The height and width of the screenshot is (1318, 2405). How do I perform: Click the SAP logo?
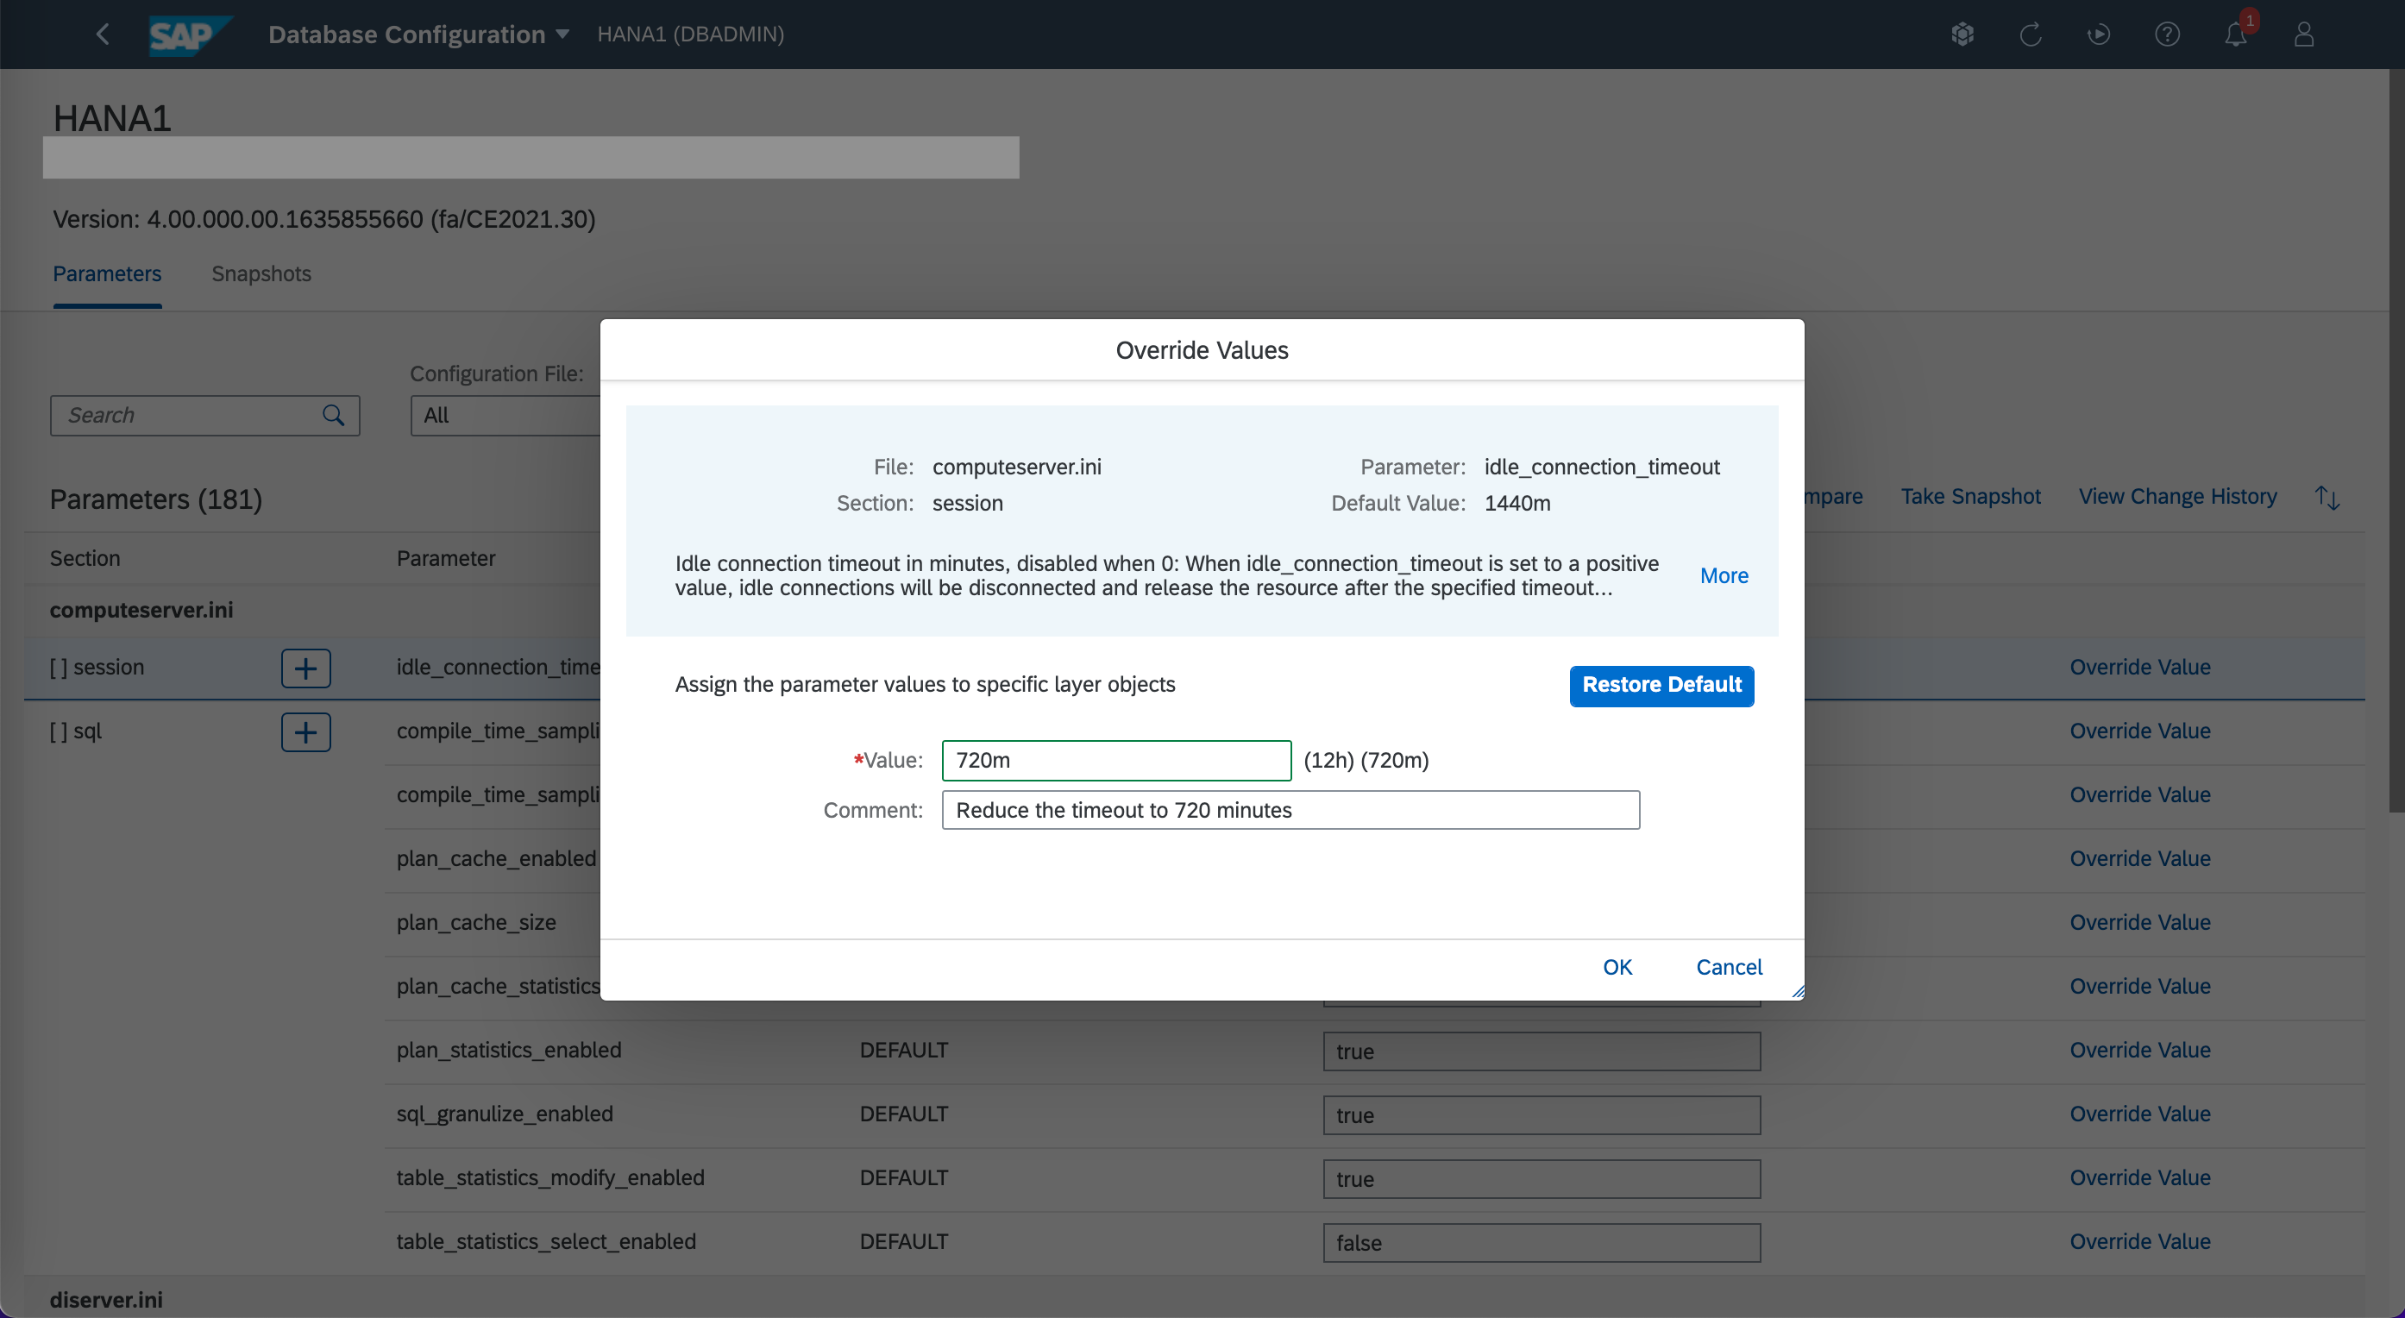click(190, 35)
